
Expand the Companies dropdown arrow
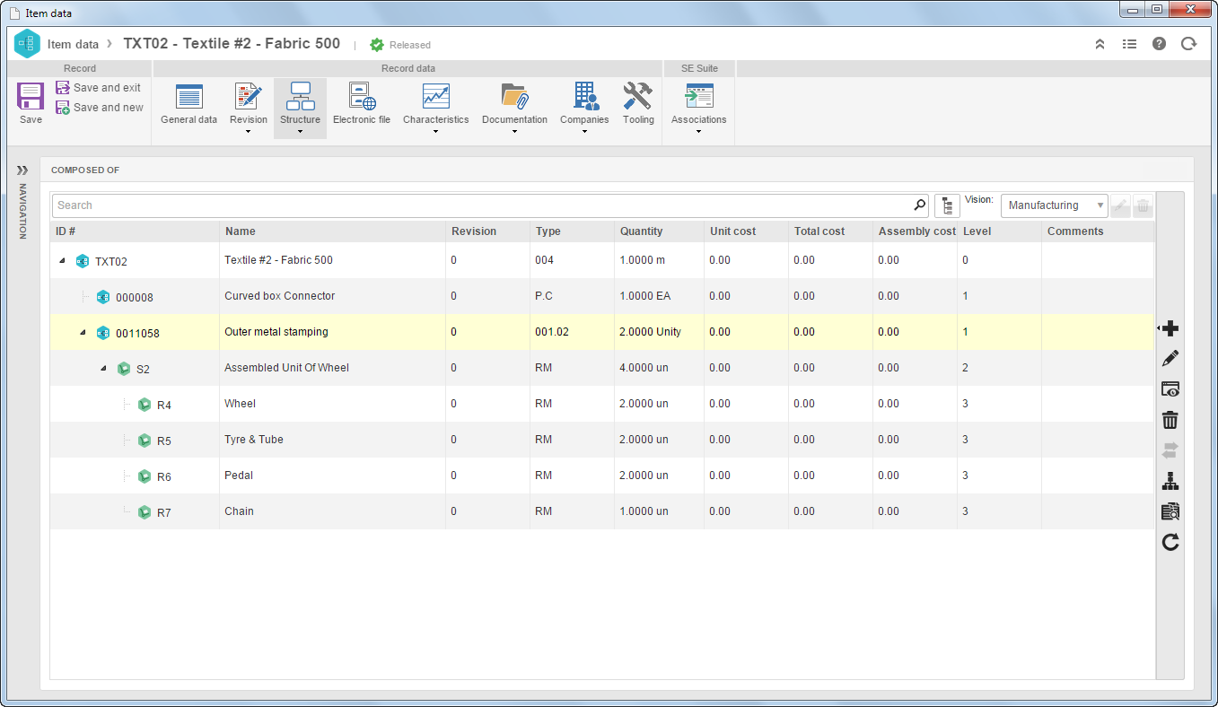[584, 132]
